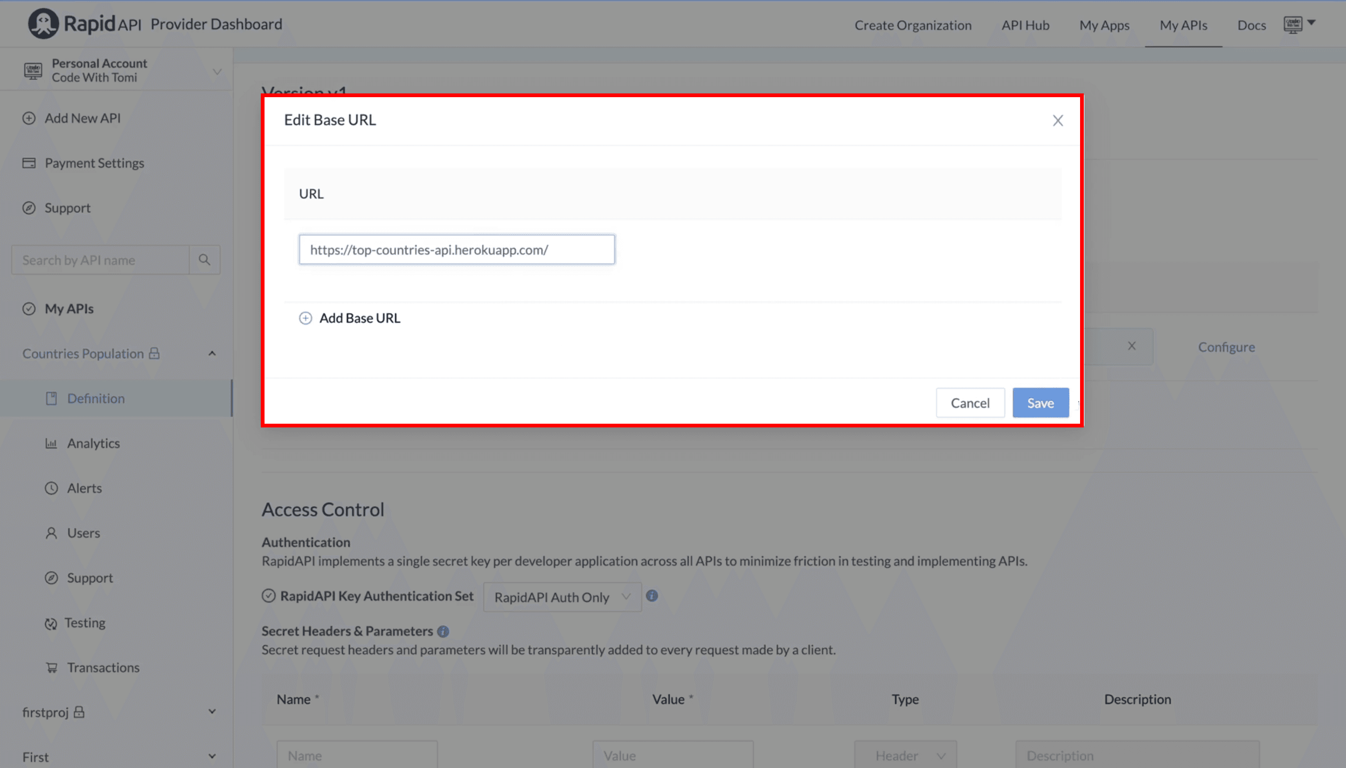Focus the secret header Name field

click(x=357, y=755)
